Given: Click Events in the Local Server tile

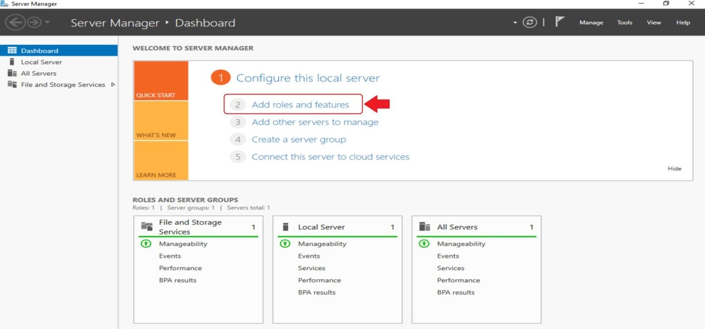Looking at the screenshot, I should point(309,256).
